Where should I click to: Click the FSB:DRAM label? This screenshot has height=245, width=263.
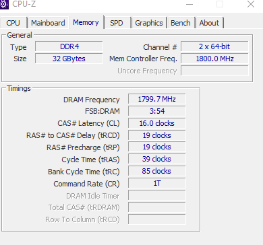(x=103, y=111)
